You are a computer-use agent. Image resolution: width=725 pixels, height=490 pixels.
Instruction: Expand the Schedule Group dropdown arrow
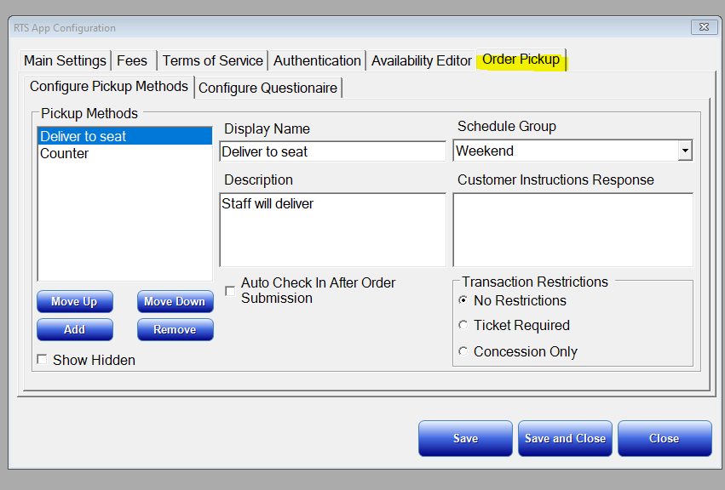pyautogui.click(x=685, y=151)
